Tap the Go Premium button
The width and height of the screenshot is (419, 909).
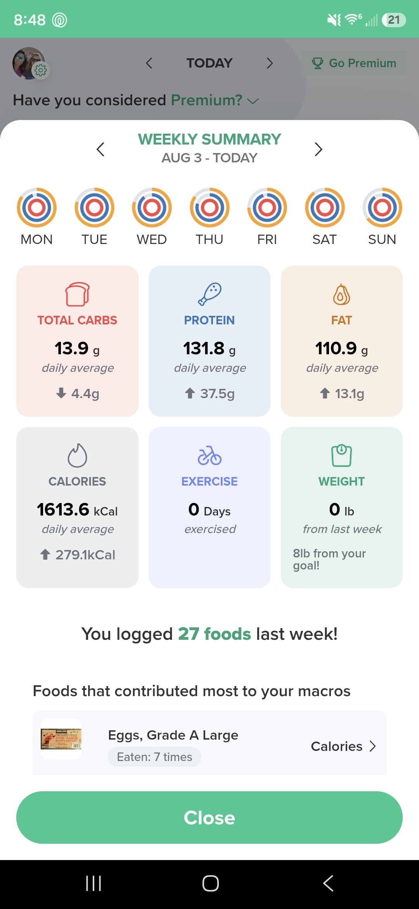click(x=354, y=63)
